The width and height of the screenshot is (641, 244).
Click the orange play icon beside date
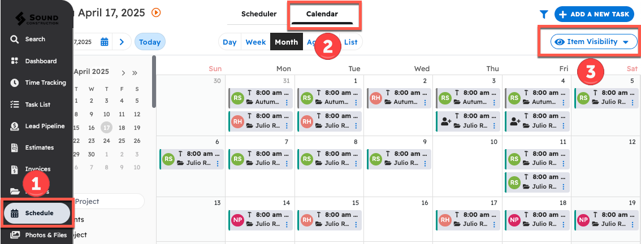[157, 12]
